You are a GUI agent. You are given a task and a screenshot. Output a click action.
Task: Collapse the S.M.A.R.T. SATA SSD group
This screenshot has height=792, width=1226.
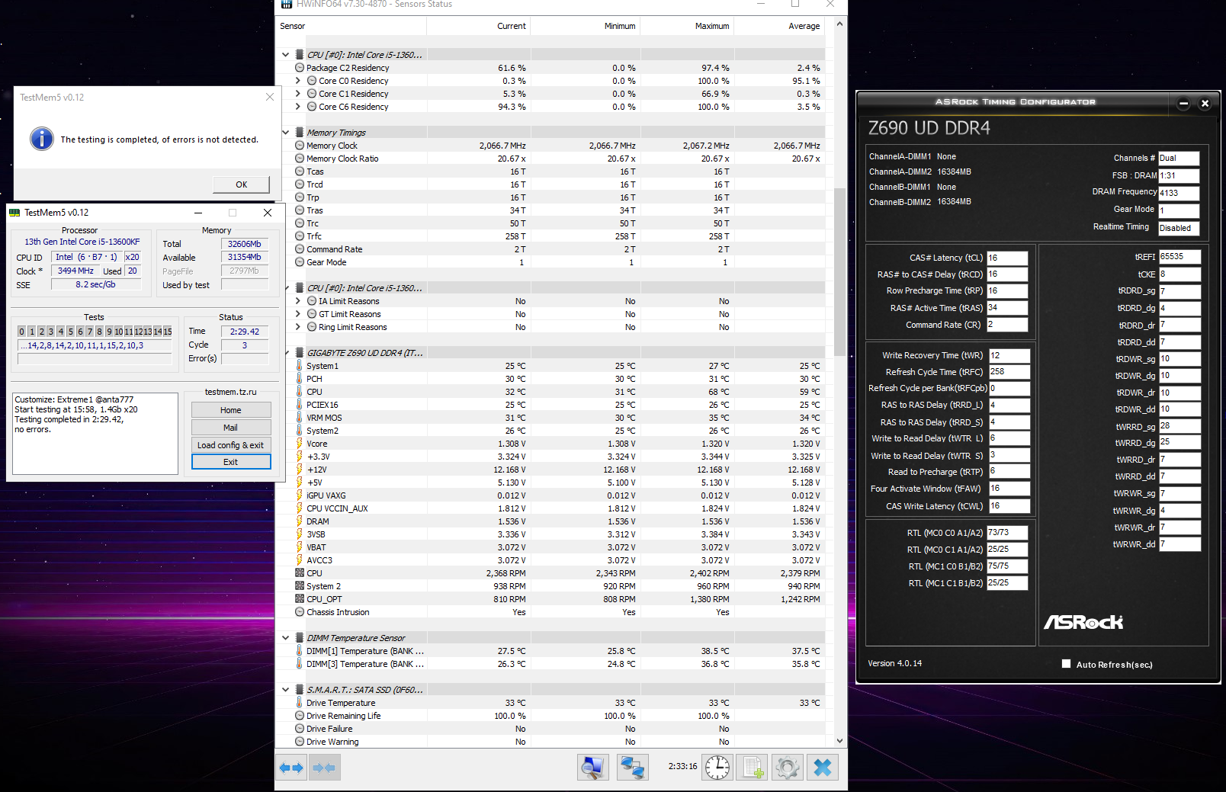[x=286, y=690]
